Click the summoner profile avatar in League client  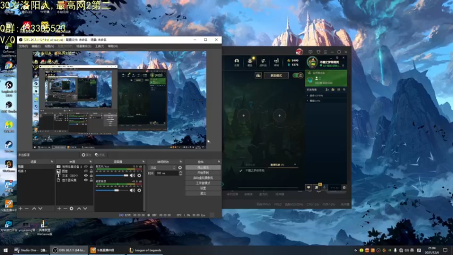313,62
